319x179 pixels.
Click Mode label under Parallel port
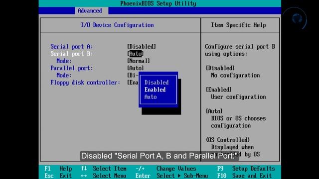(64, 75)
